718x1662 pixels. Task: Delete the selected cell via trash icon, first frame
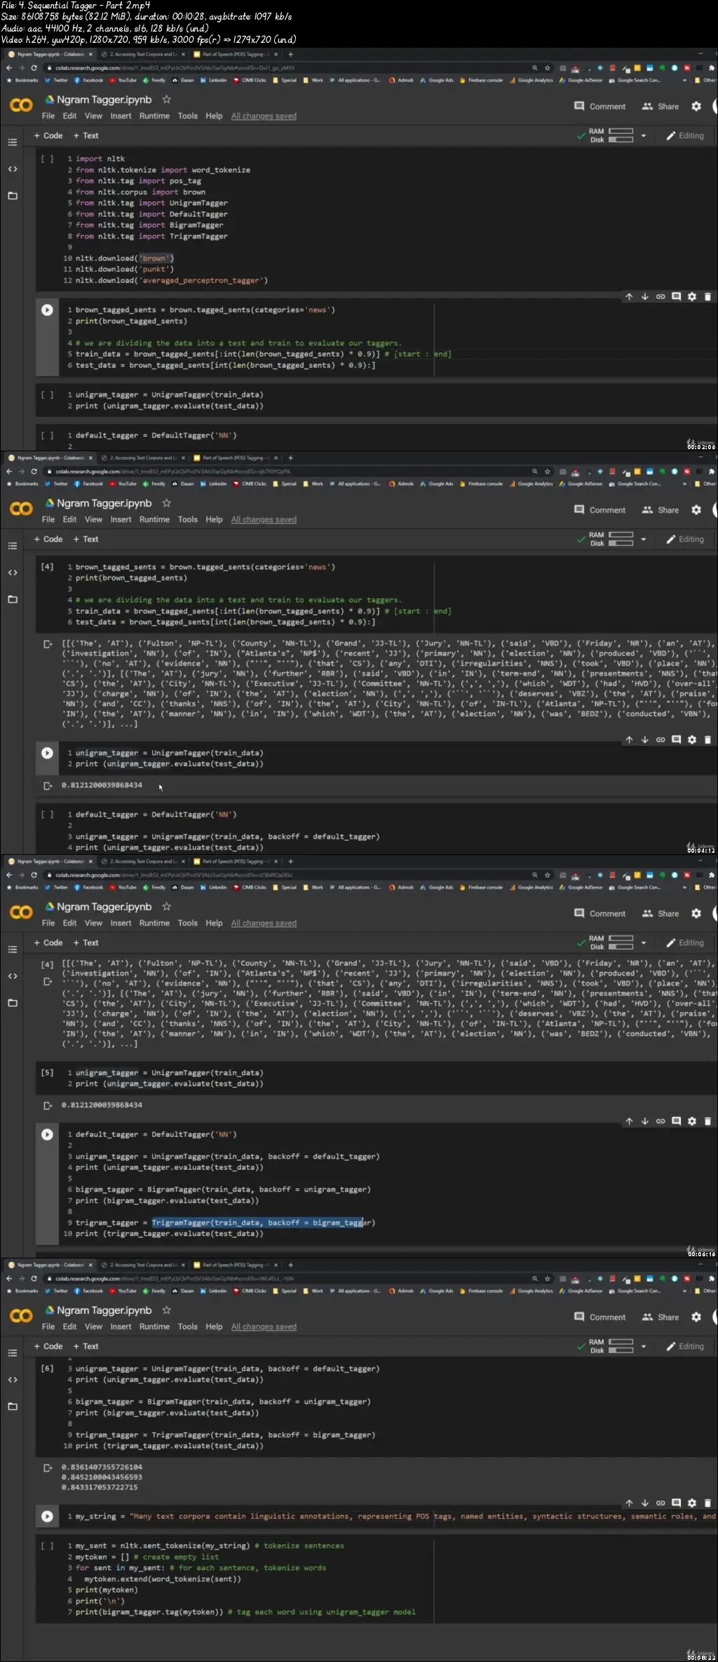707,297
